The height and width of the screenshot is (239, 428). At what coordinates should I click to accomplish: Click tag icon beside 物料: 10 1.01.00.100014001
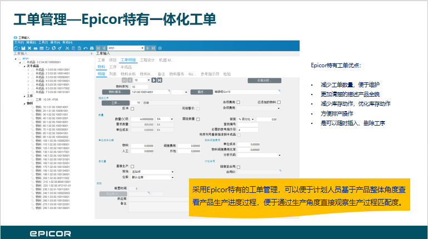(33, 107)
